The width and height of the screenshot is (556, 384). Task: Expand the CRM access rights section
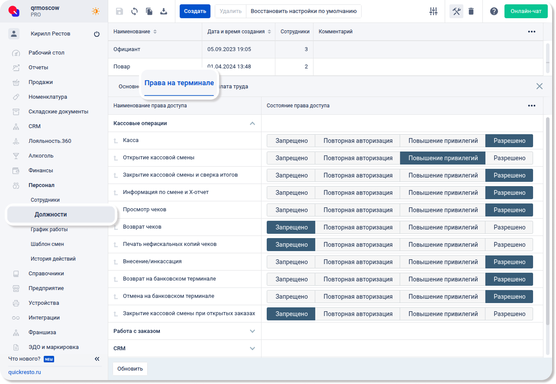tap(252, 349)
